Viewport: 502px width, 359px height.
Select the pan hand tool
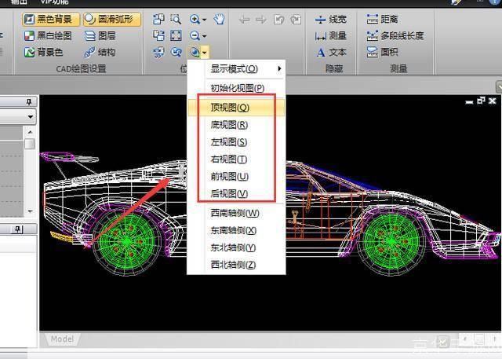(220, 19)
